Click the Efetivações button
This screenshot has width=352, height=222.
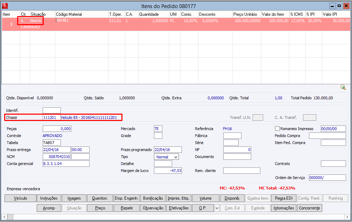(x=179, y=208)
